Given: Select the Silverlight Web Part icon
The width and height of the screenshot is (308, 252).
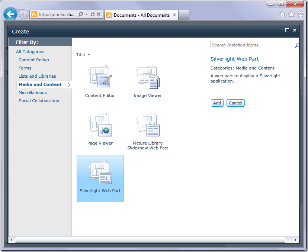Looking at the screenshot, I should (100, 173).
